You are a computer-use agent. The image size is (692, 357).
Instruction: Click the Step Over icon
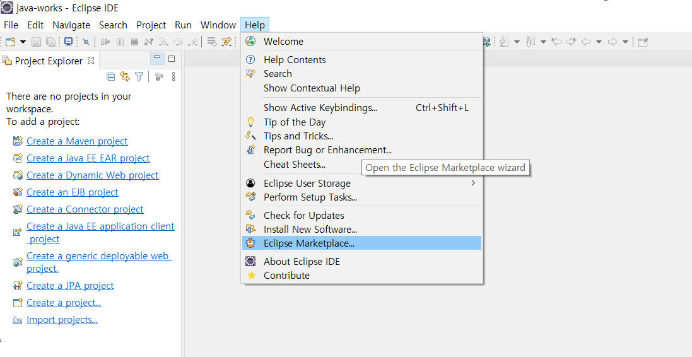click(x=179, y=42)
